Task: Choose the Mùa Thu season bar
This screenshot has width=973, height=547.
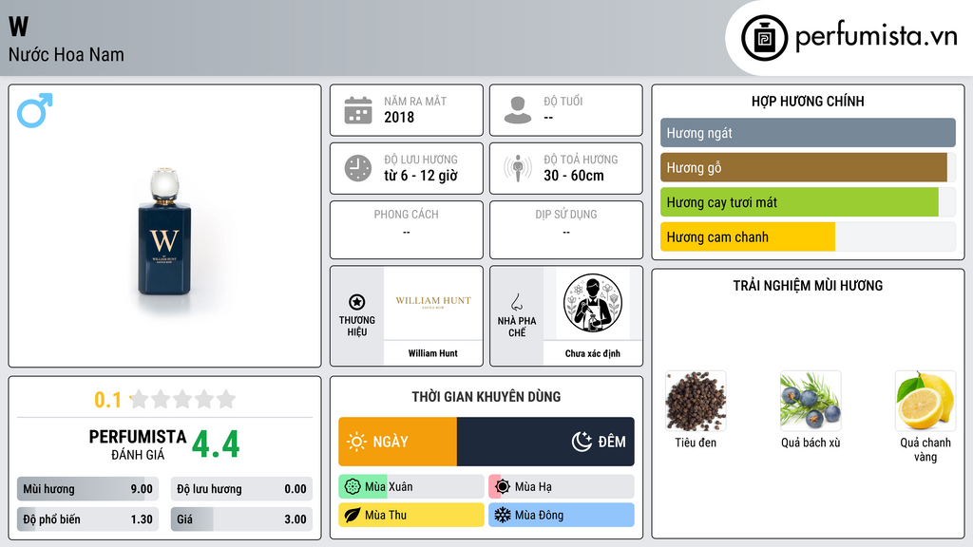Action: click(x=411, y=515)
